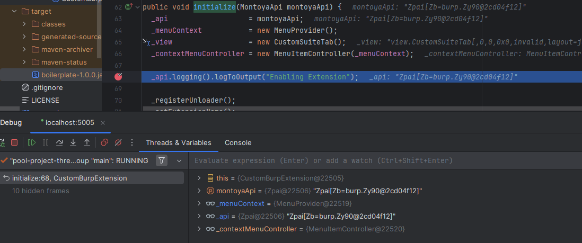Click the parameter icon beside montoyaApi
582x243 pixels.
210,191
